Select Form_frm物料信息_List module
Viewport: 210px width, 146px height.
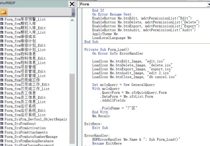pos(25,63)
